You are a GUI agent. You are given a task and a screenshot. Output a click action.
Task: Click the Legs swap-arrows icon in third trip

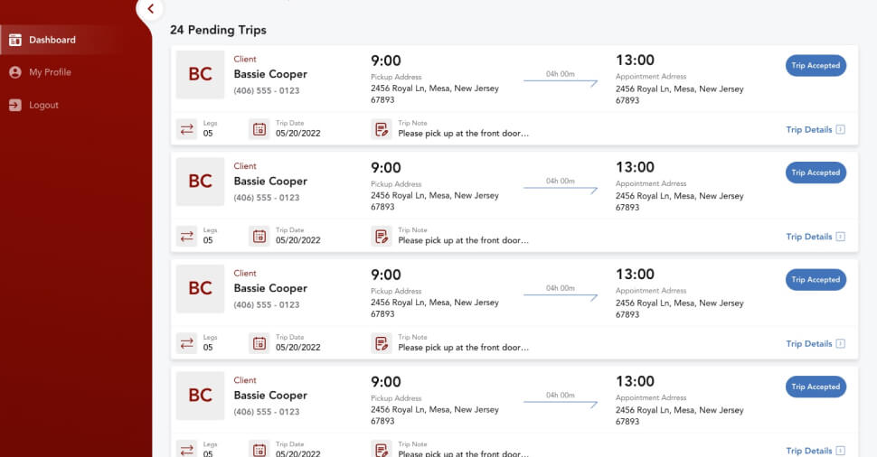coord(187,343)
